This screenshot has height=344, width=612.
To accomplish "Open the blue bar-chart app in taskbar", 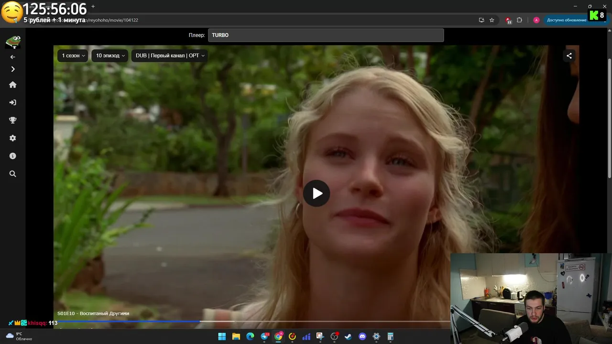I will (306, 336).
